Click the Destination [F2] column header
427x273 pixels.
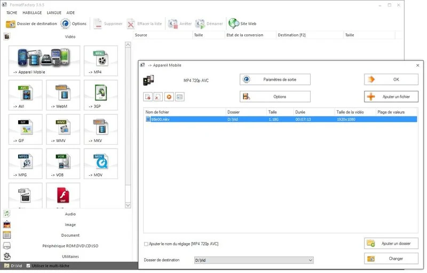coord(310,35)
